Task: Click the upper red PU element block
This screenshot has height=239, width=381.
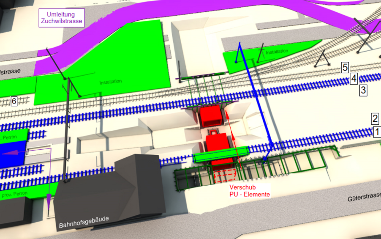Action: (x=211, y=115)
